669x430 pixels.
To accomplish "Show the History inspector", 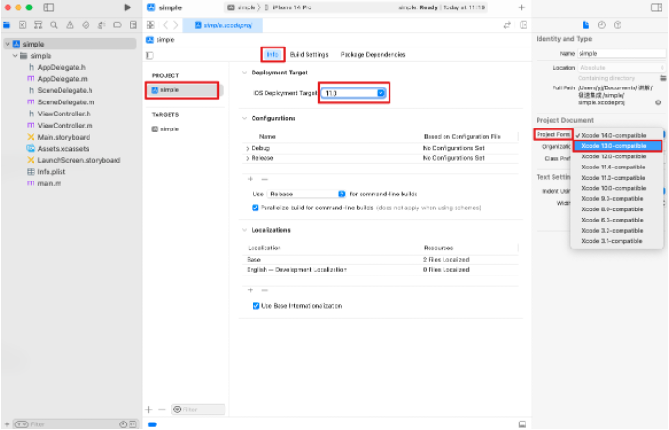I will click(x=602, y=25).
